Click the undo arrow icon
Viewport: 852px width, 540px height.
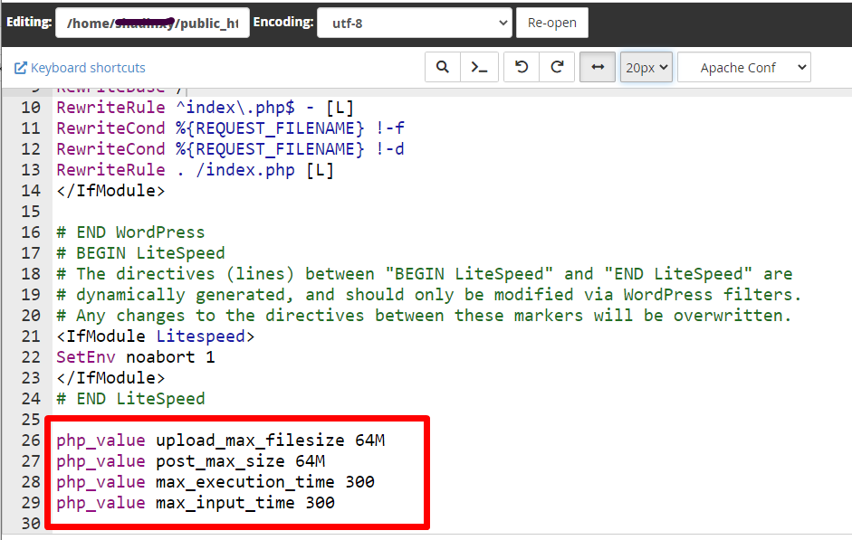click(x=522, y=67)
